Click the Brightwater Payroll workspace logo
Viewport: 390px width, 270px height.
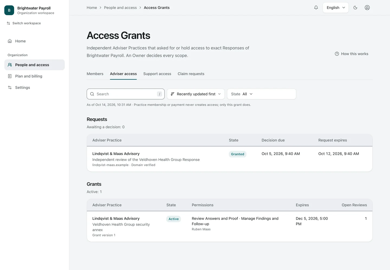tap(9, 10)
